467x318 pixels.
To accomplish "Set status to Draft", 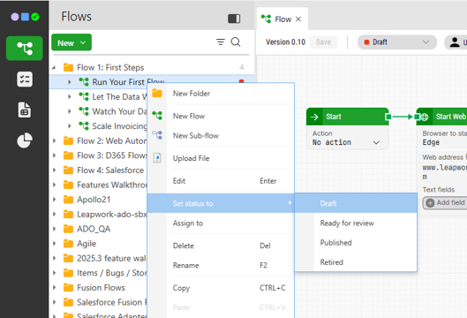I will pyautogui.click(x=356, y=203).
